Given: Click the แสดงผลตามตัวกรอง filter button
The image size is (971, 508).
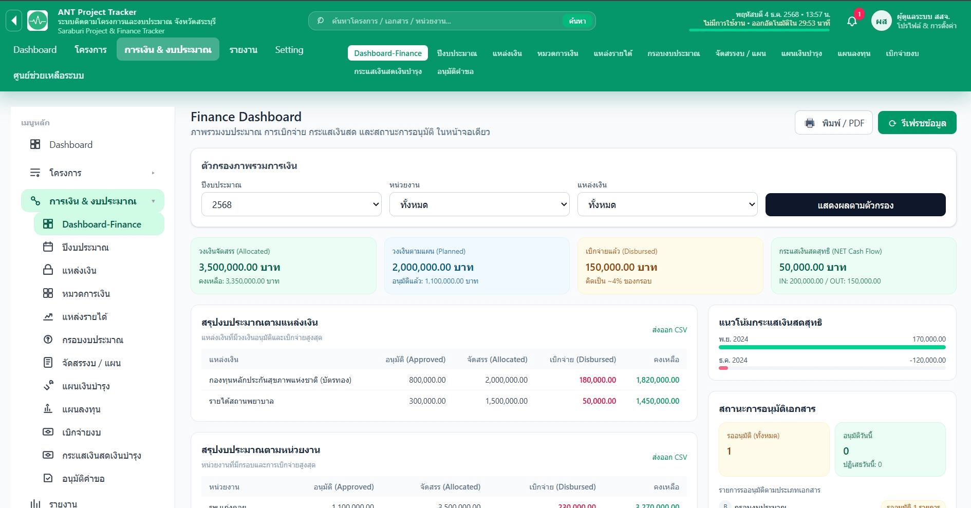Looking at the screenshot, I should 855,204.
